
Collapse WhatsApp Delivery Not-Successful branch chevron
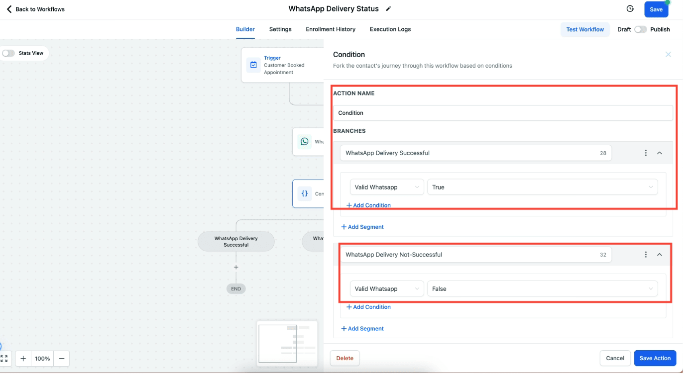click(x=660, y=255)
